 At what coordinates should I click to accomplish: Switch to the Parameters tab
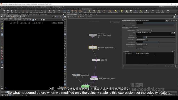(x=125, y=28)
